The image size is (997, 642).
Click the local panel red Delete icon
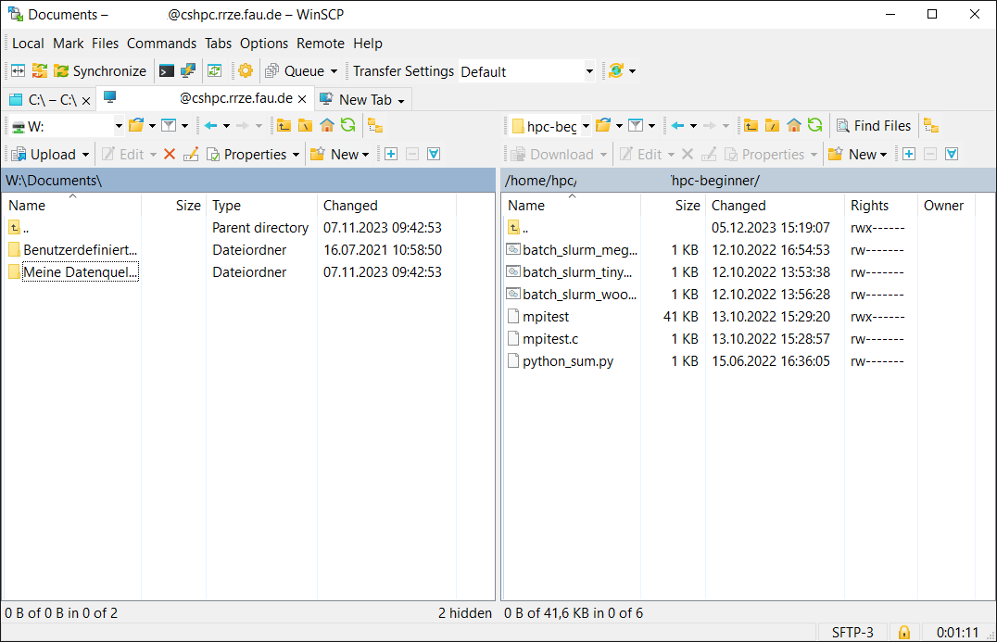(170, 154)
